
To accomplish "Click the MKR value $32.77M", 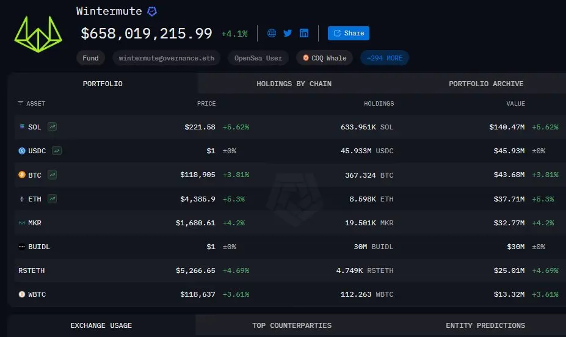I will (x=509, y=223).
